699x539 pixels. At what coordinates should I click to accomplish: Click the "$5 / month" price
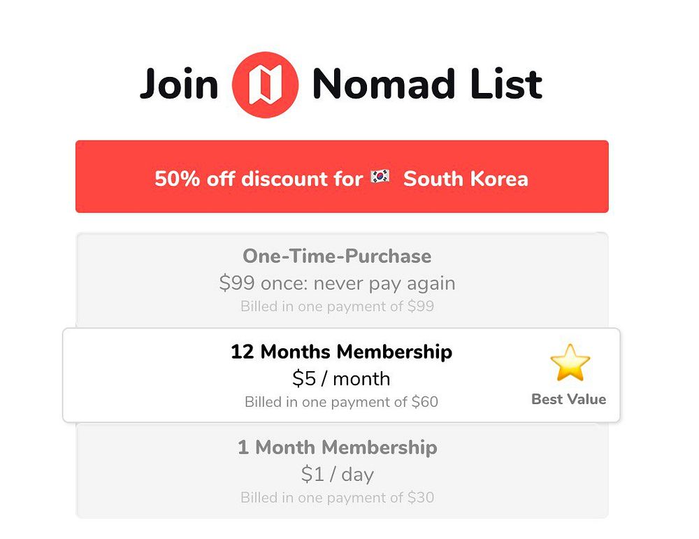[341, 379]
